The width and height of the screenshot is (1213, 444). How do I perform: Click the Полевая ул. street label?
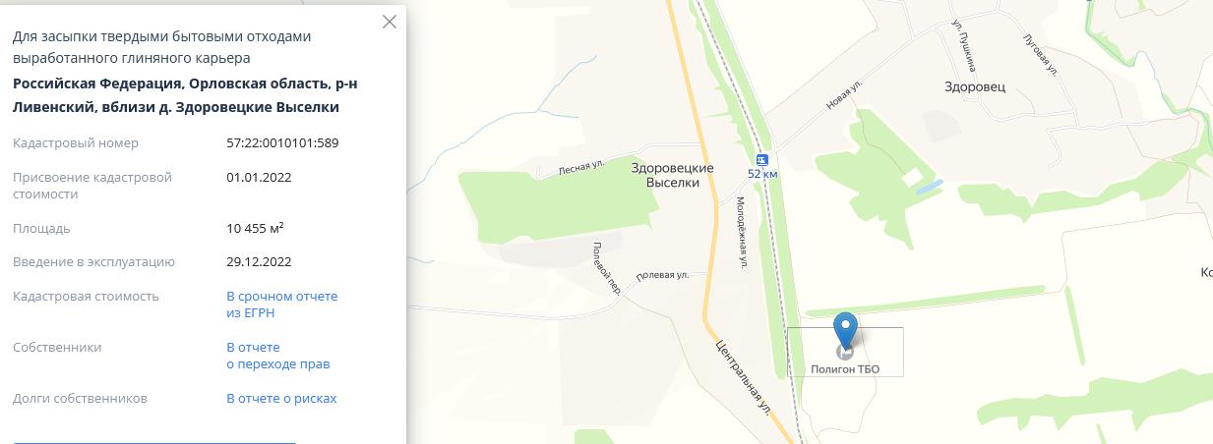click(x=661, y=276)
